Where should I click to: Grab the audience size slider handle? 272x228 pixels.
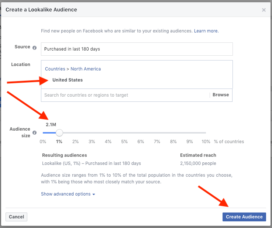[x=59, y=133]
